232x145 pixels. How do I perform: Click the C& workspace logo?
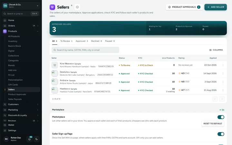coord(5,6)
